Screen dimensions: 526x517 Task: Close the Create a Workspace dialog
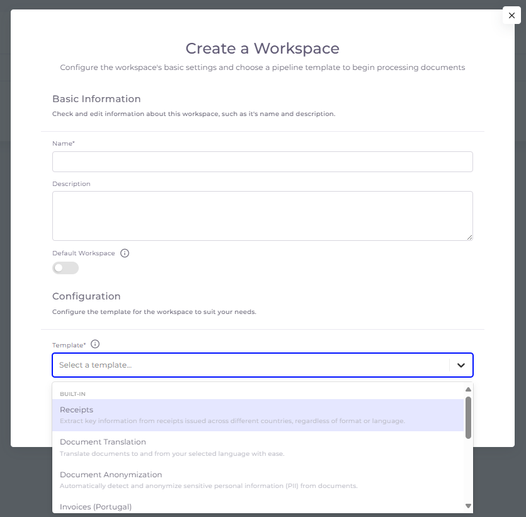click(x=512, y=15)
